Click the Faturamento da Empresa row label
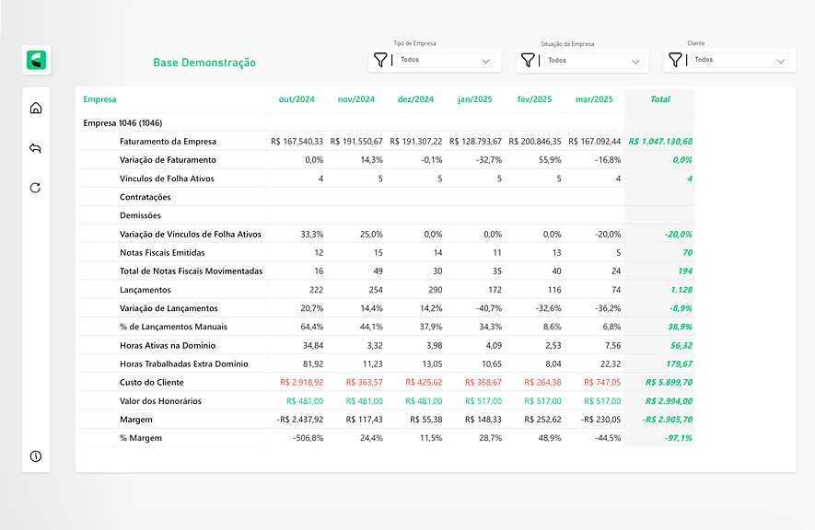 click(x=168, y=142)
